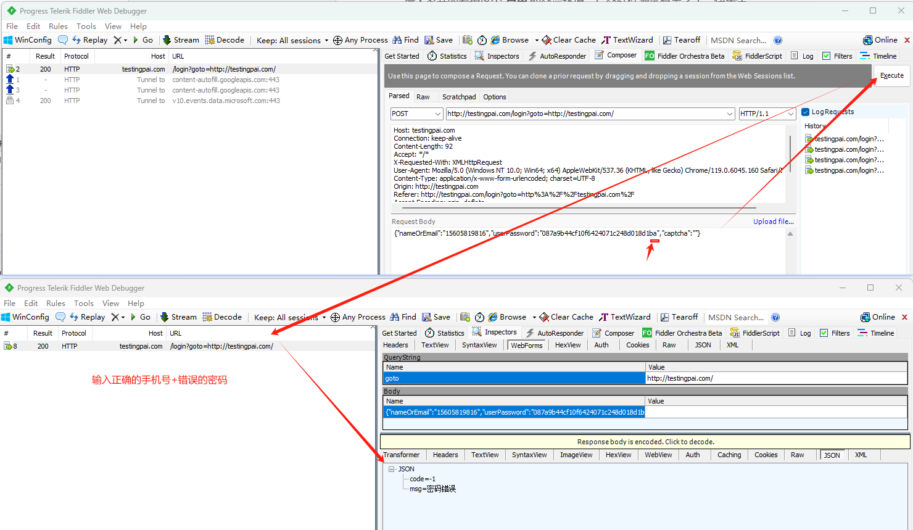The image size is (913, 530).
Task: Collapse the JSON root node in response tree
Action: pyautogui.click(x=391, y=470)
